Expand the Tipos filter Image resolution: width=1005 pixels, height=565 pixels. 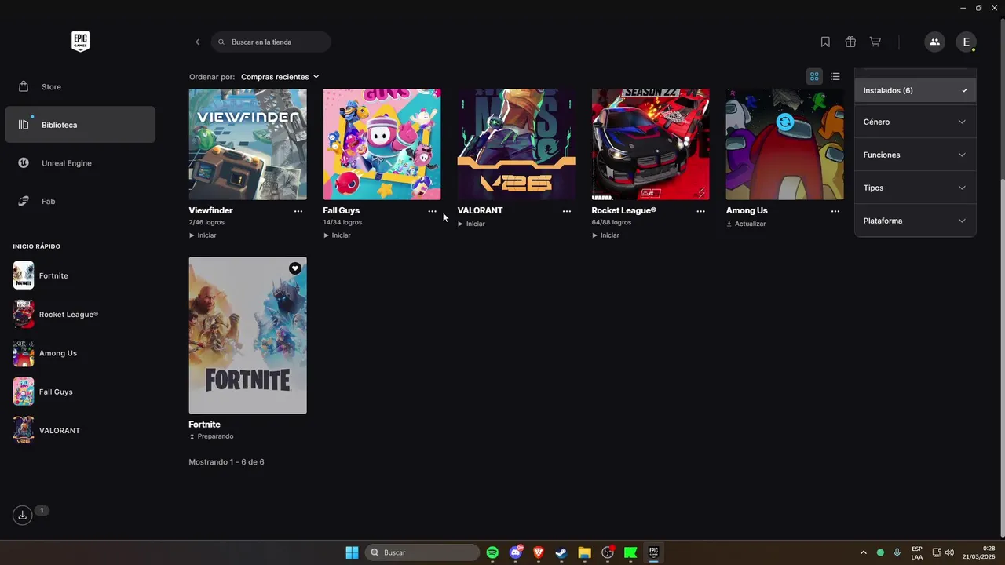coord(915,188)
